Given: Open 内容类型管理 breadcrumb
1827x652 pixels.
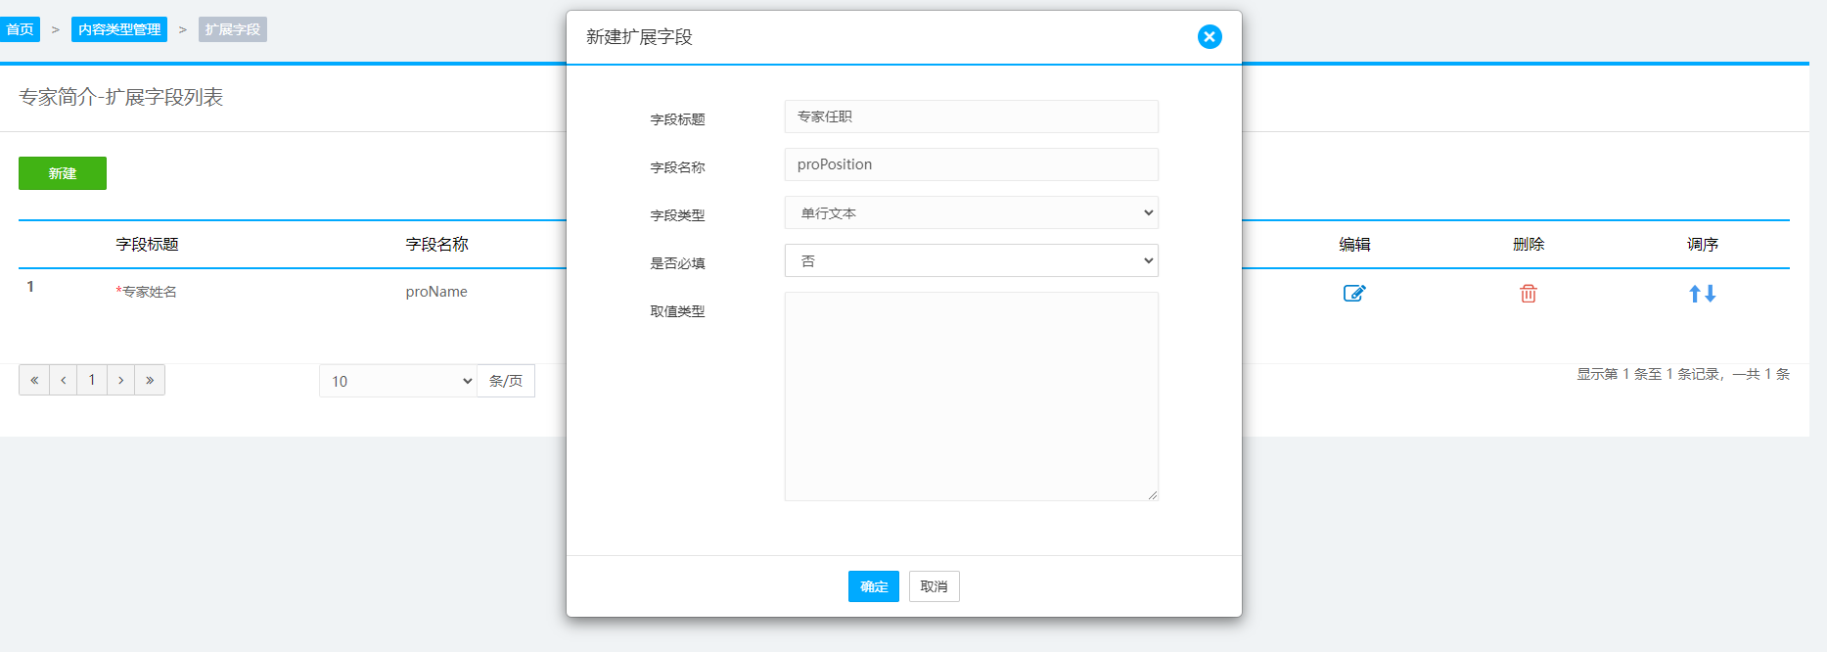Looking at the screenshot, I should point(119,29).
